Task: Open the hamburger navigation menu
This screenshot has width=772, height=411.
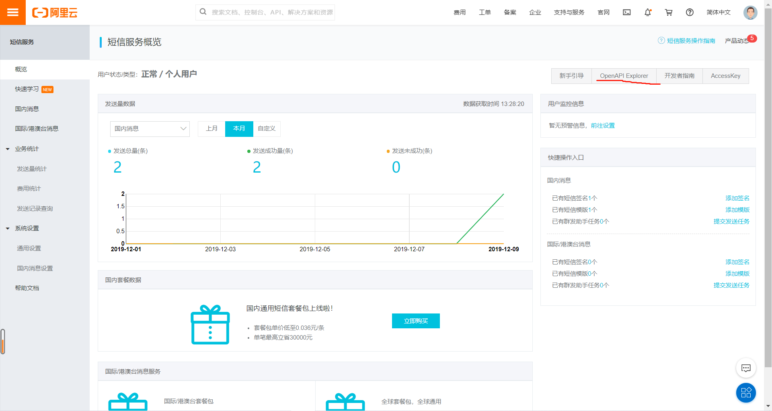Action: [12, 12]
